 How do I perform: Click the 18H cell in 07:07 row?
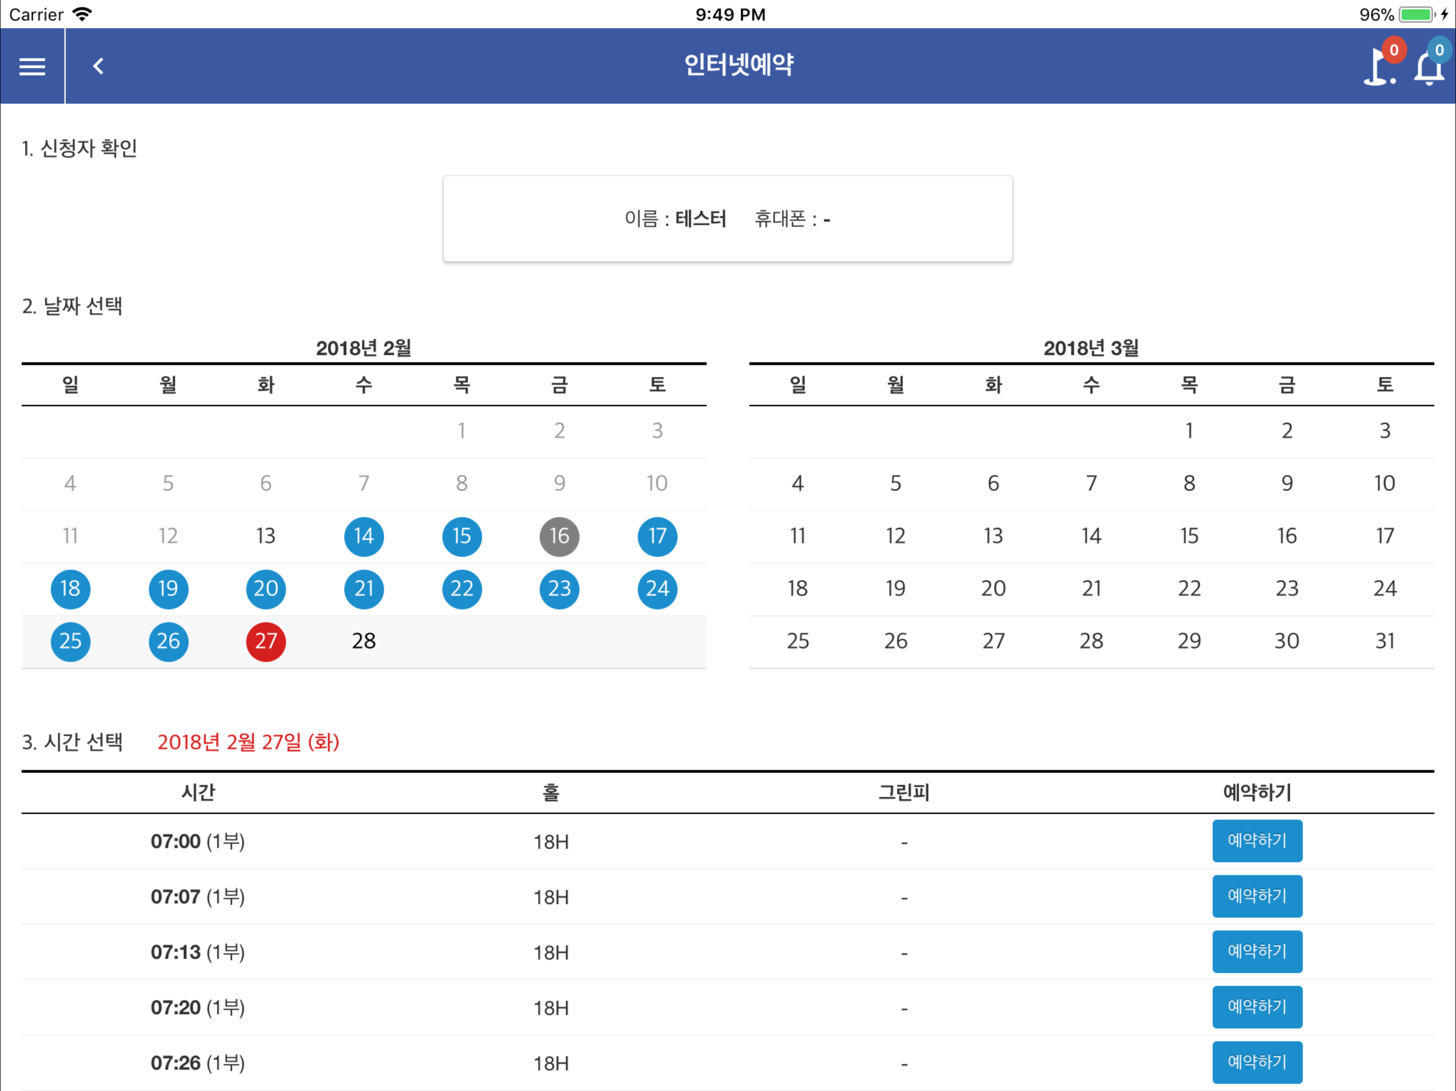click(551, 897)
